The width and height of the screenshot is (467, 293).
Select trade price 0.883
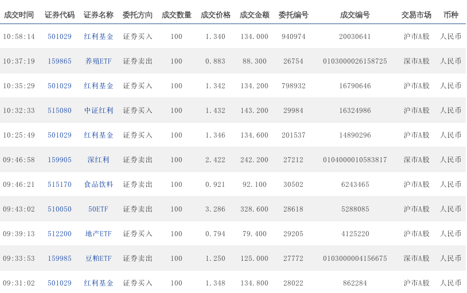point(215,61)
